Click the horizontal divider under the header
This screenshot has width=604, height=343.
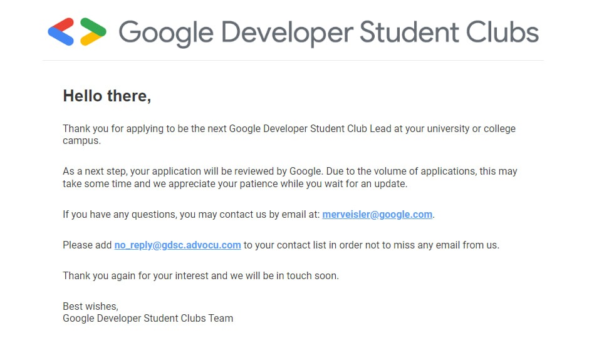(x=293, y=61)
